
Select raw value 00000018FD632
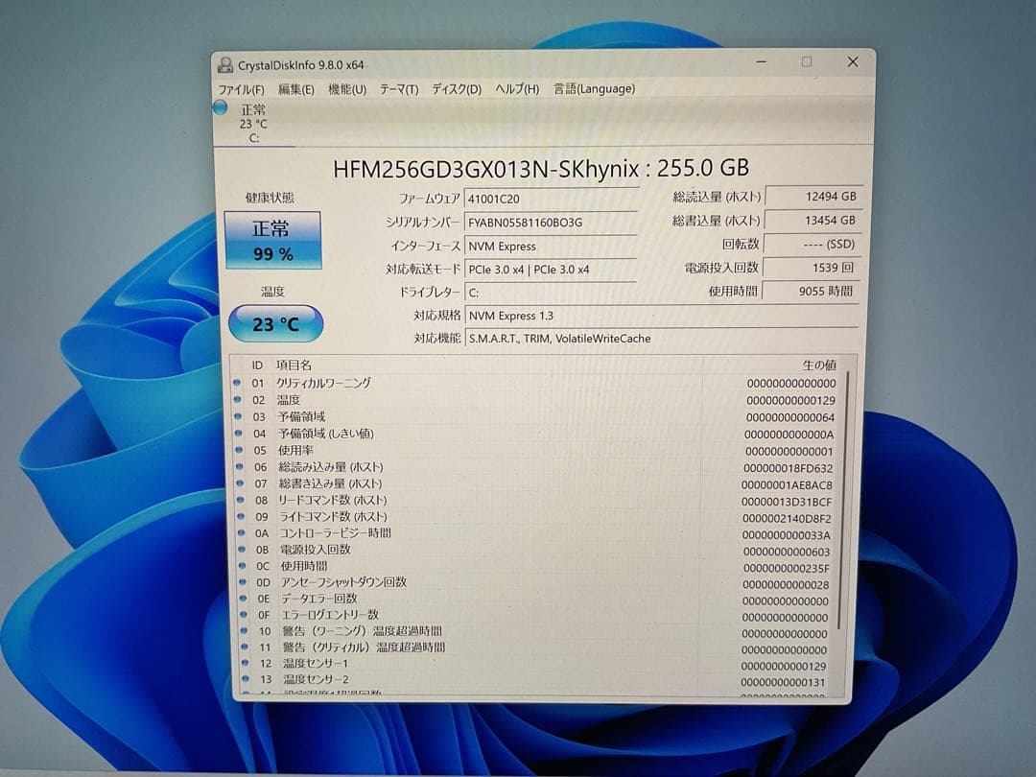click(x=789, y=468)
